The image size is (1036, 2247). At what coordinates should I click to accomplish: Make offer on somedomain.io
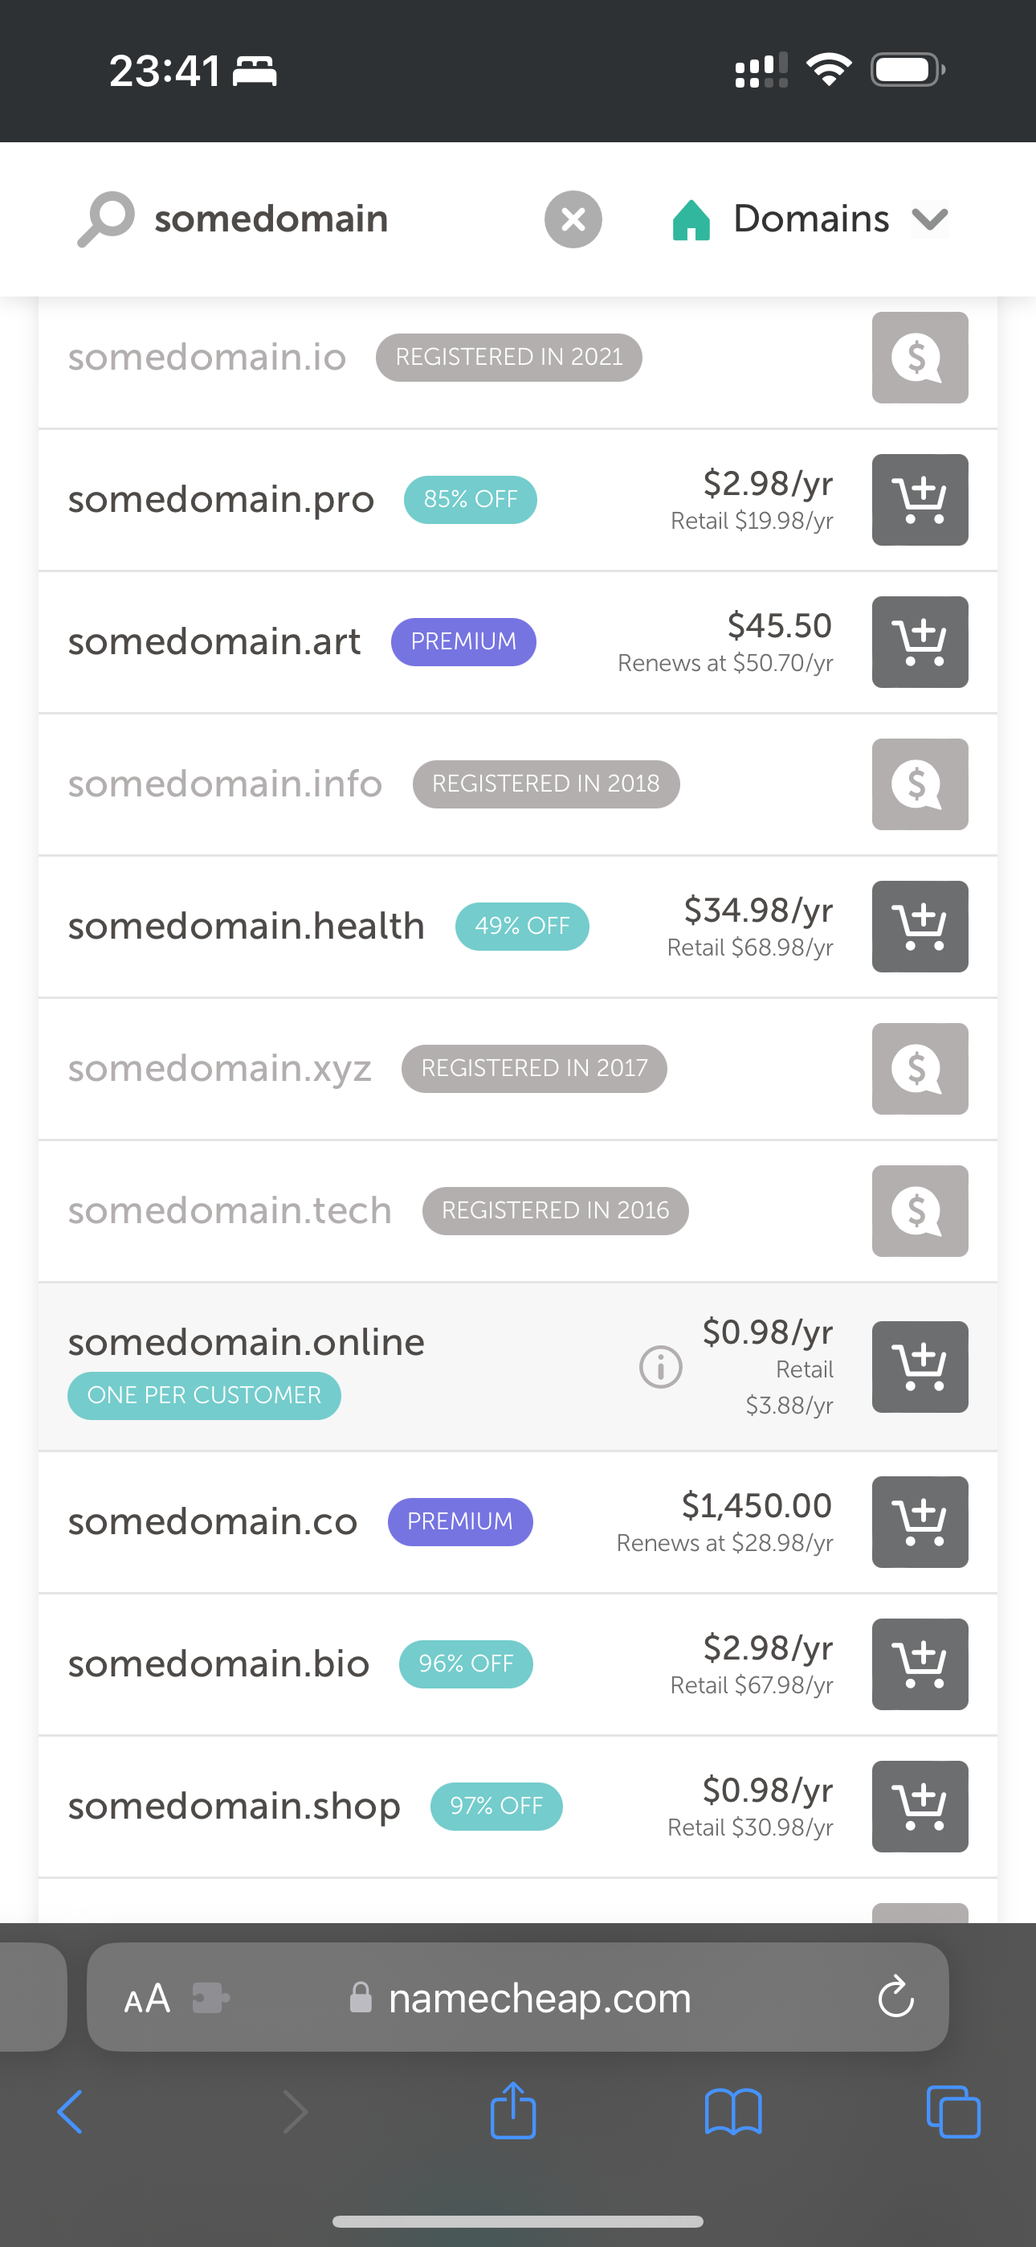click(x=919, y=358)
